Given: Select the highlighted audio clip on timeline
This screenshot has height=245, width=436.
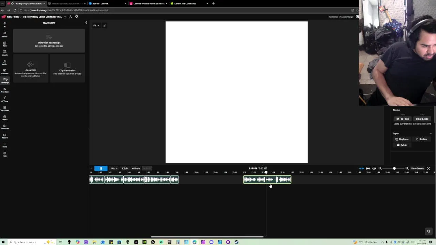Looking at the screenshot, I should click(267, 180).
